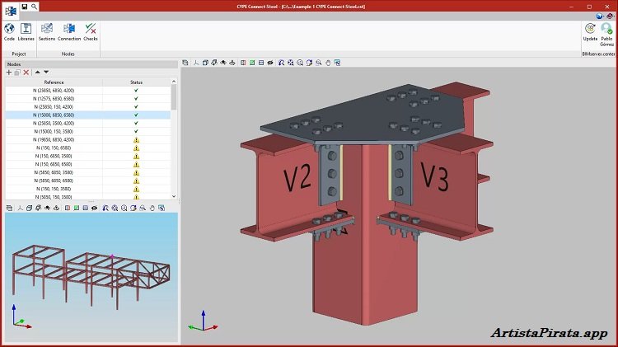Toggle the eye visibility icon in lower-left preview toolbar
The height and width of the screenshot is (347, 618).
pyautogui.click(x=94, y=208)
